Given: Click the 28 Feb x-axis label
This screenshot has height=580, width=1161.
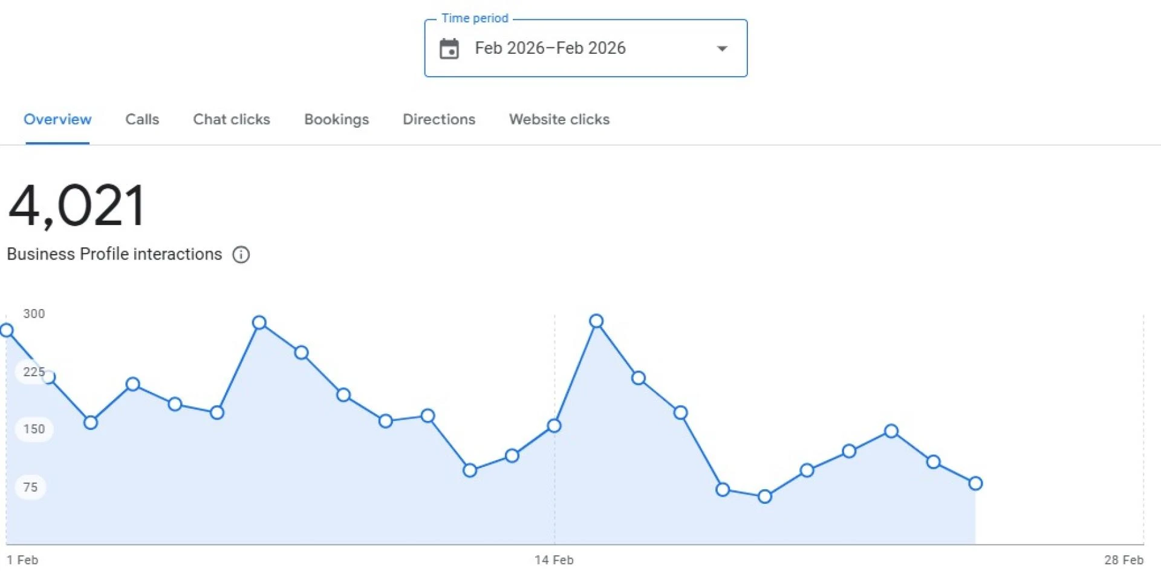Looking at the screenshot, I should click(x=1123, y=560).
